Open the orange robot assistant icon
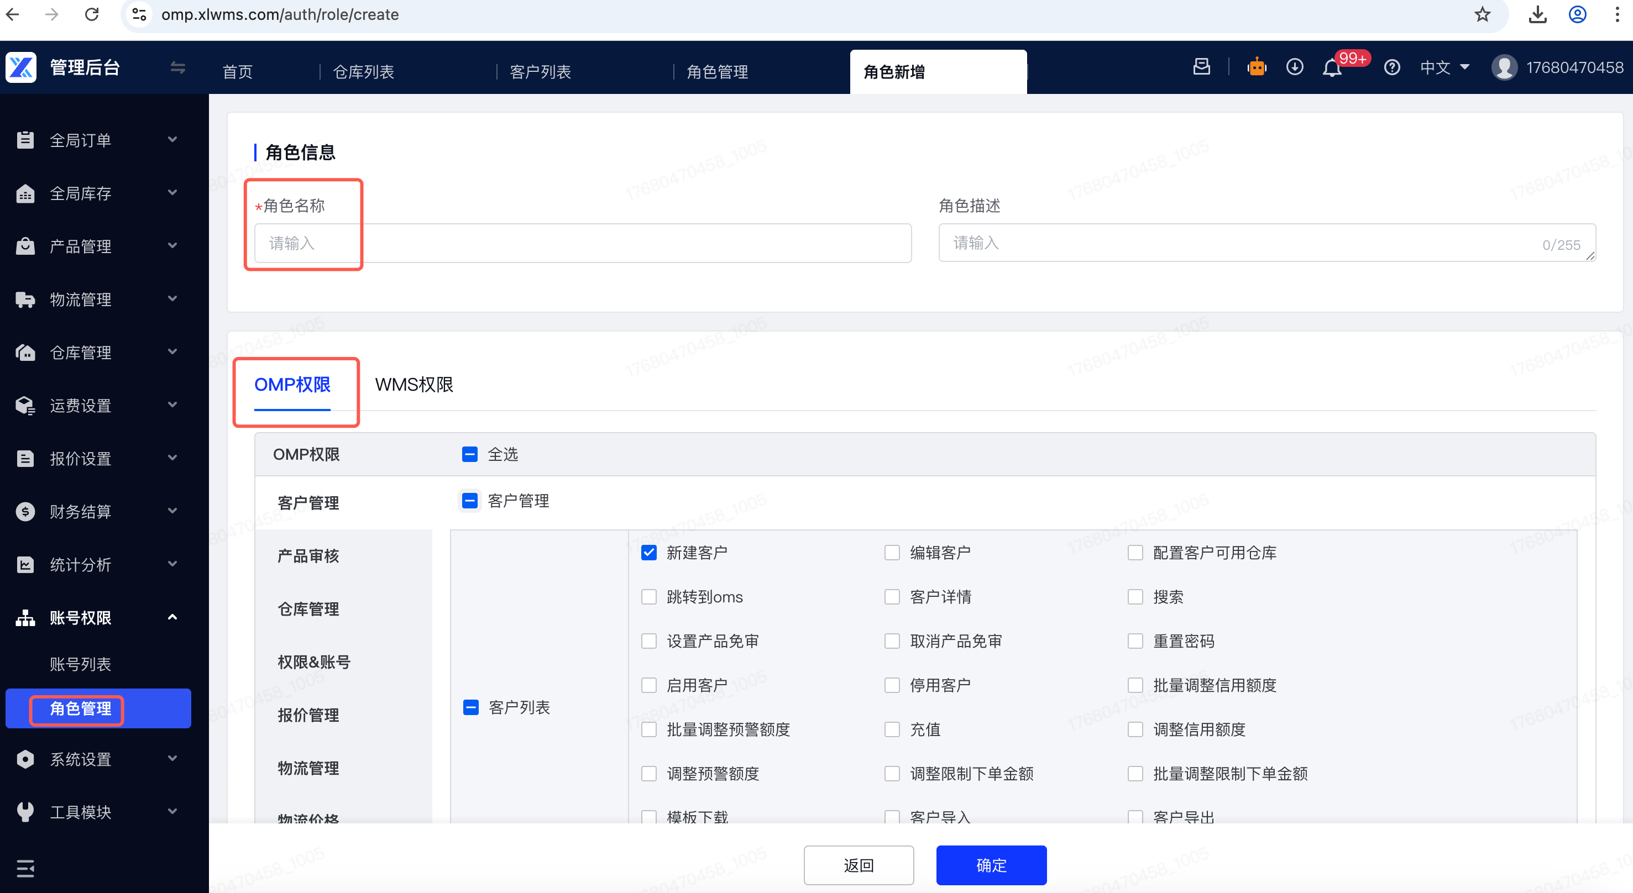 [x=1257, y=67]
